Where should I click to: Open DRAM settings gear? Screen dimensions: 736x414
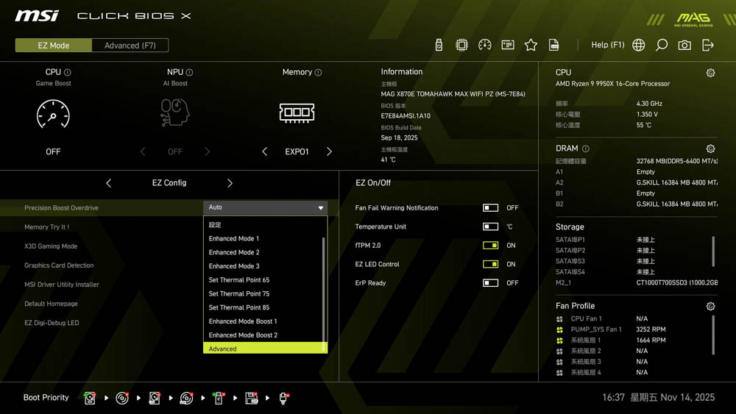[x=710, y=149]
